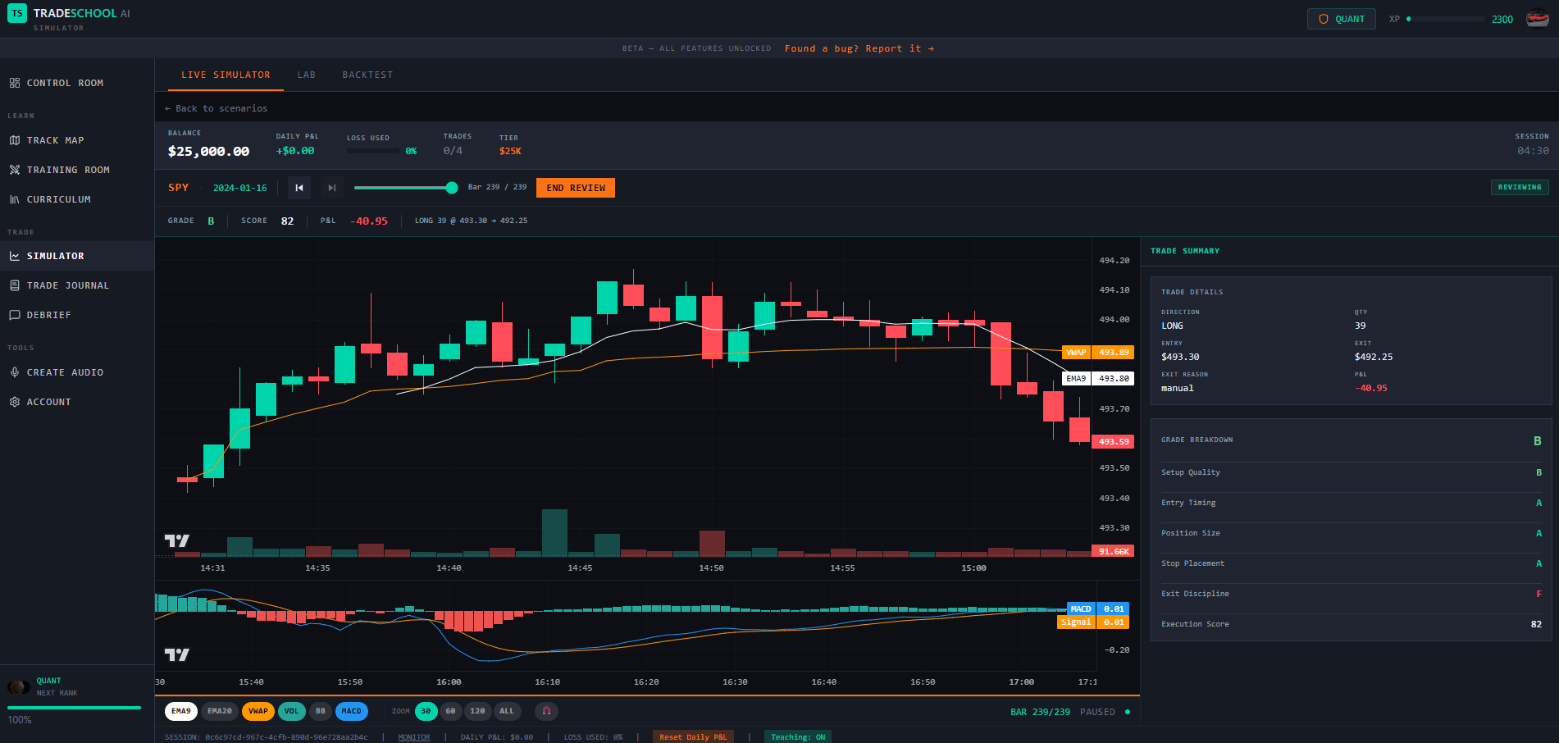
Task: Toggle the Bollinger Bands BB indicator
Action: (320, 711)
